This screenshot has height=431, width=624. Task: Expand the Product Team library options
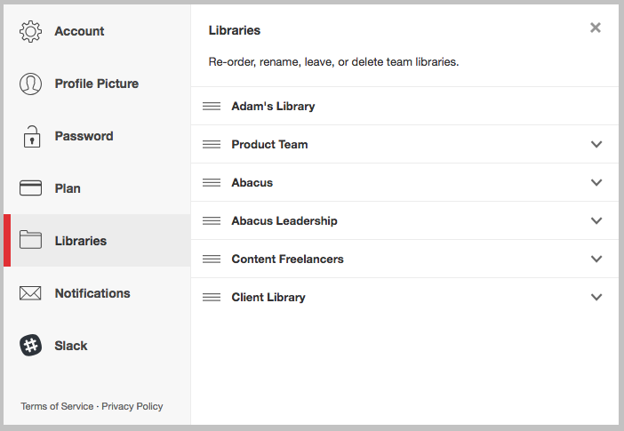coord(596,145)
